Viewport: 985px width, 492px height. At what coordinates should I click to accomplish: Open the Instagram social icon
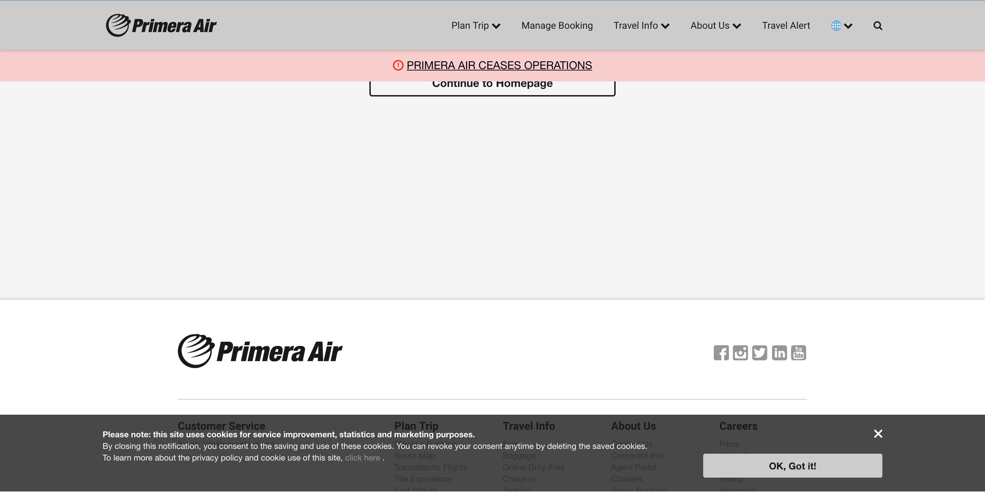740,353
